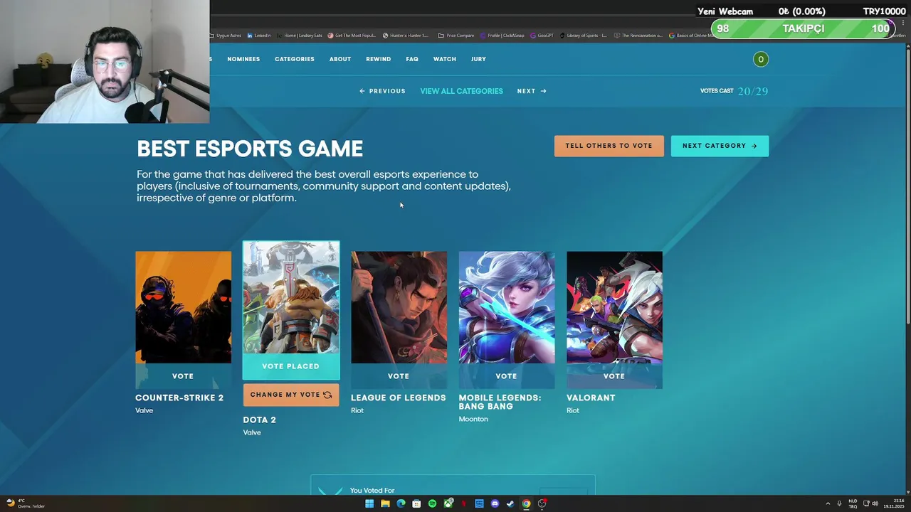Go to Next category via top arrow link

(532, 91)
